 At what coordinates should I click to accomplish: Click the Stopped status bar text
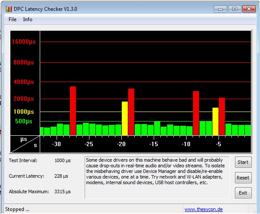tap(17, 209)
